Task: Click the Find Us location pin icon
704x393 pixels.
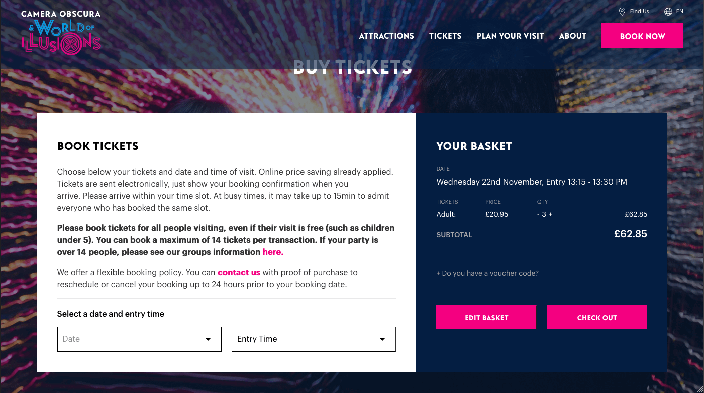Action: pos(622,12)
